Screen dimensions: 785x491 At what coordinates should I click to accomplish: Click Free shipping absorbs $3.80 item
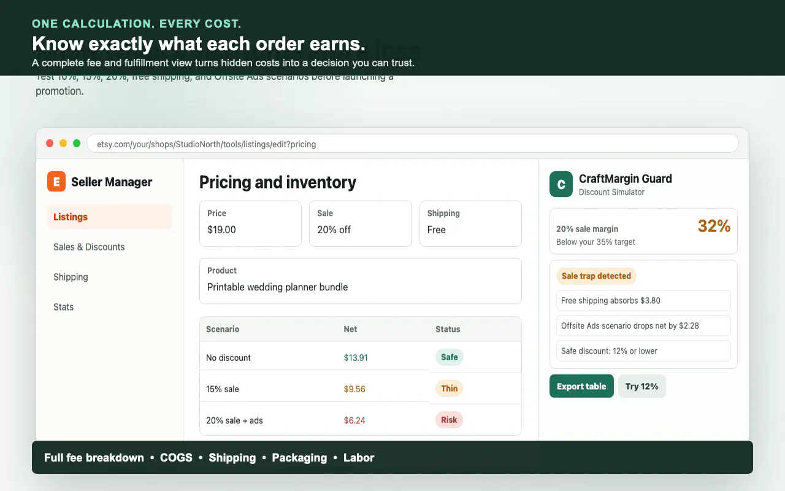pyautogui.click(x=643, y=301)
